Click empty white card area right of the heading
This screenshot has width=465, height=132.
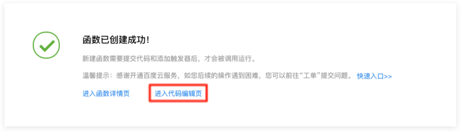click(x=282, y=40)
